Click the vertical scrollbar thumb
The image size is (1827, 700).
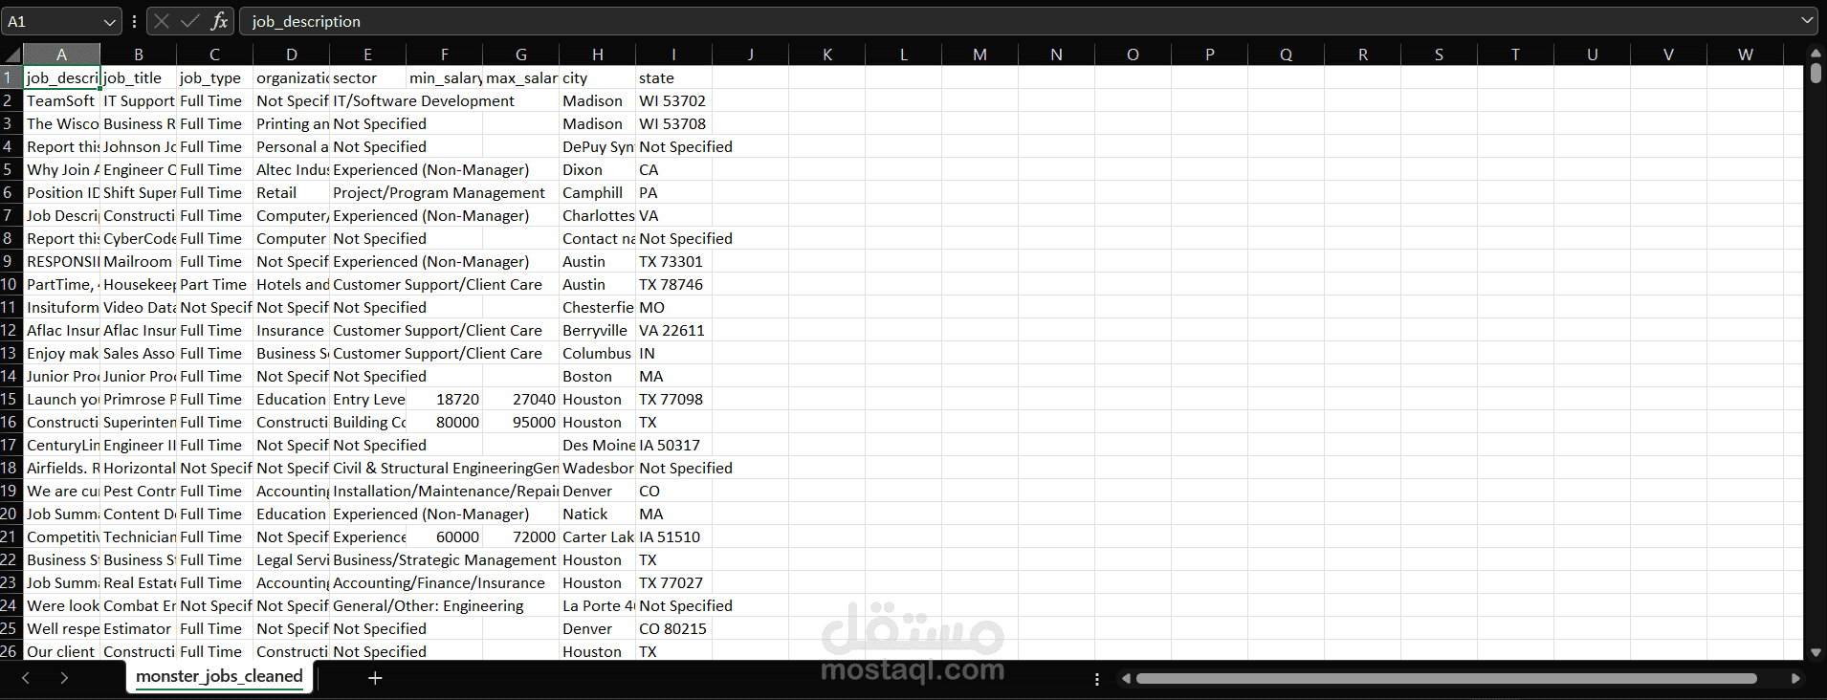(1816, 74)
